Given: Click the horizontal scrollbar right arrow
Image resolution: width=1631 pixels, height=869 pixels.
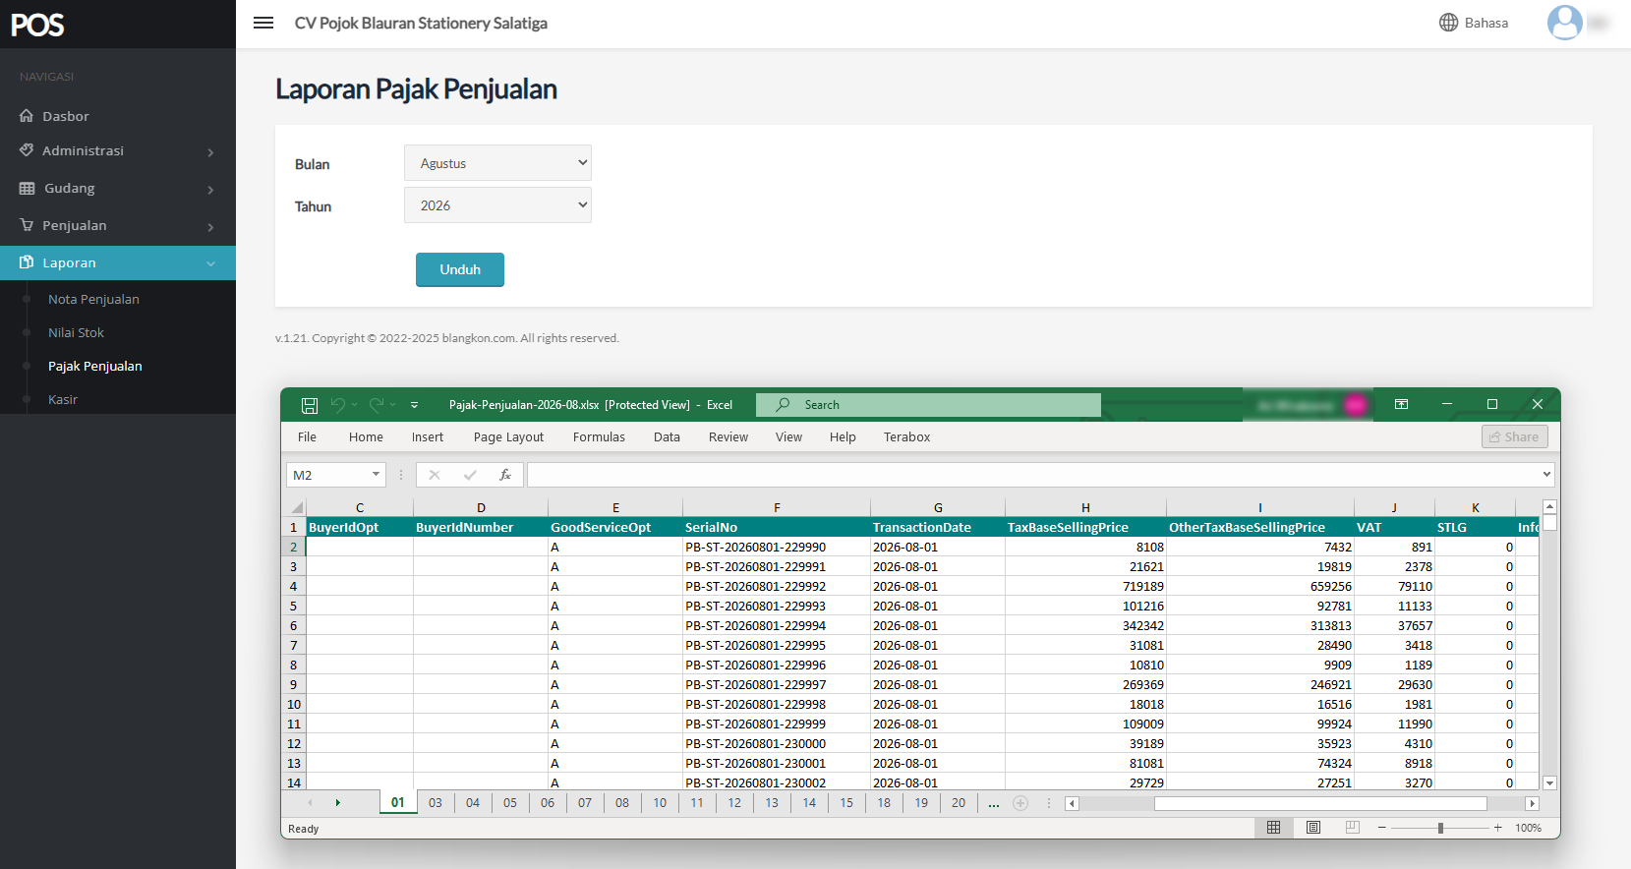Looking at the screenshot, I should tap(1532, 804).
